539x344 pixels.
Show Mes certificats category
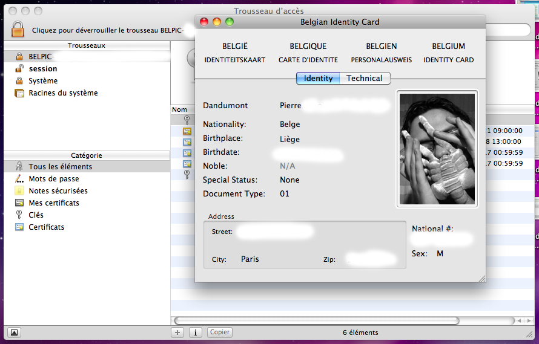[53, 203]
